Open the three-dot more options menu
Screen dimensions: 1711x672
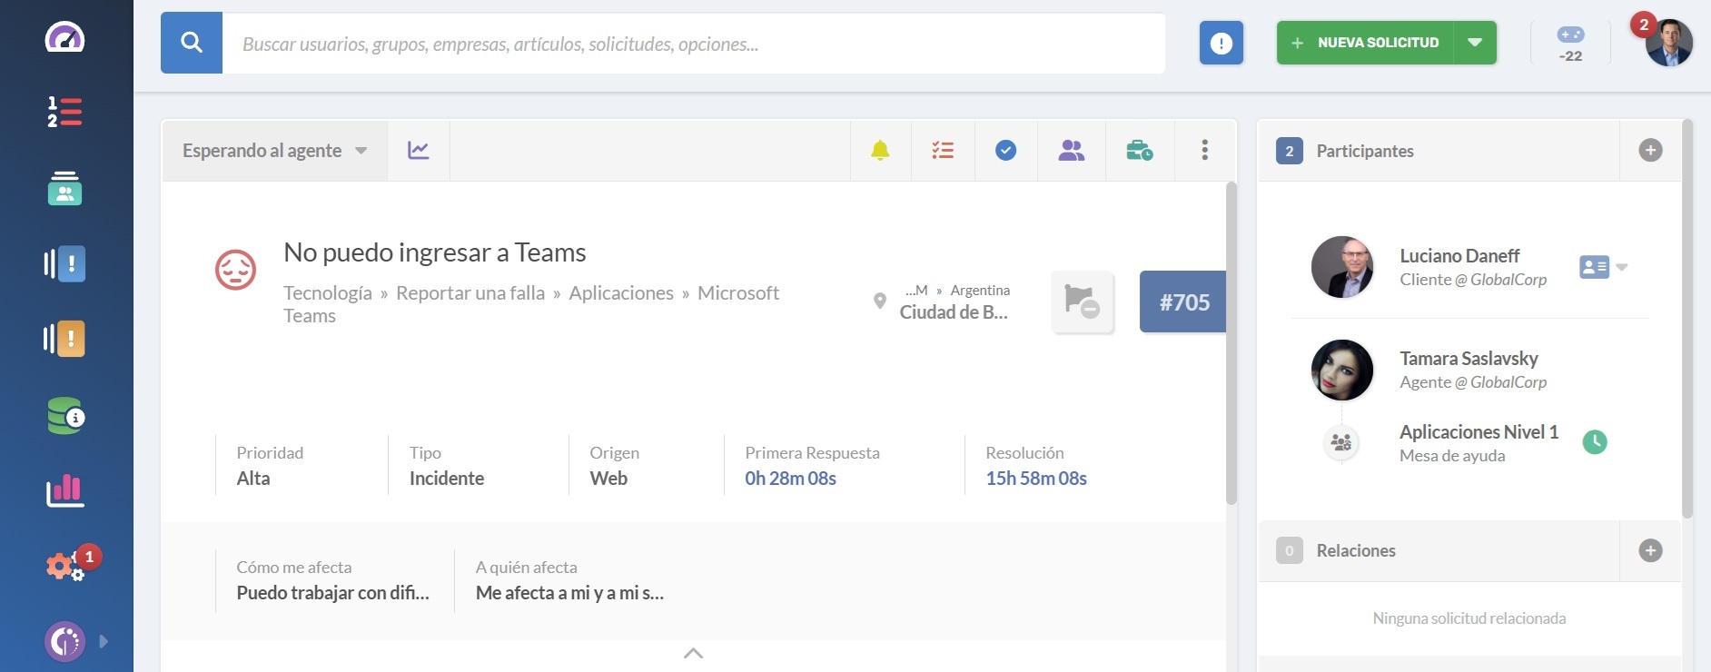(x=1204, y=151)
